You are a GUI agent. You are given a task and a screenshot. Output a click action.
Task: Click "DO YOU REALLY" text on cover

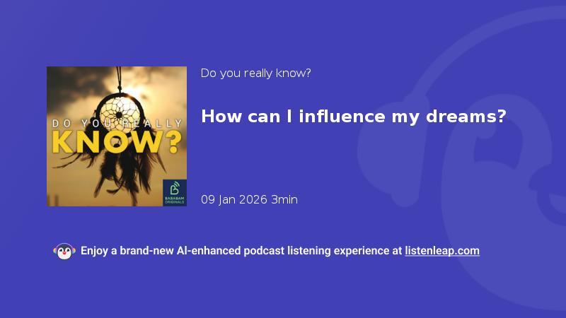click(x=117, y=123)
